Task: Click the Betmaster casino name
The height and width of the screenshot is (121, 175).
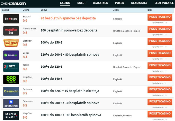Action: point(28,101)
